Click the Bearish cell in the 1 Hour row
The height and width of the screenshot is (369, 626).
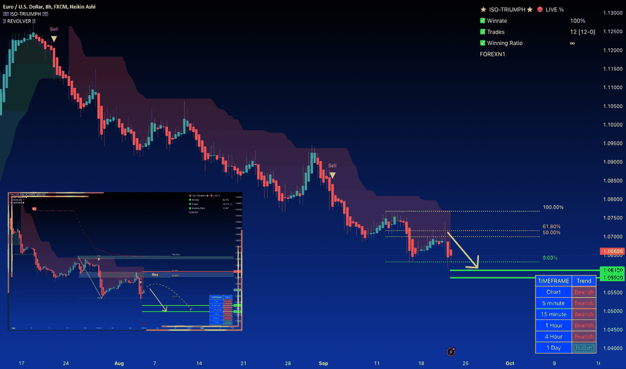pos(584,325)
